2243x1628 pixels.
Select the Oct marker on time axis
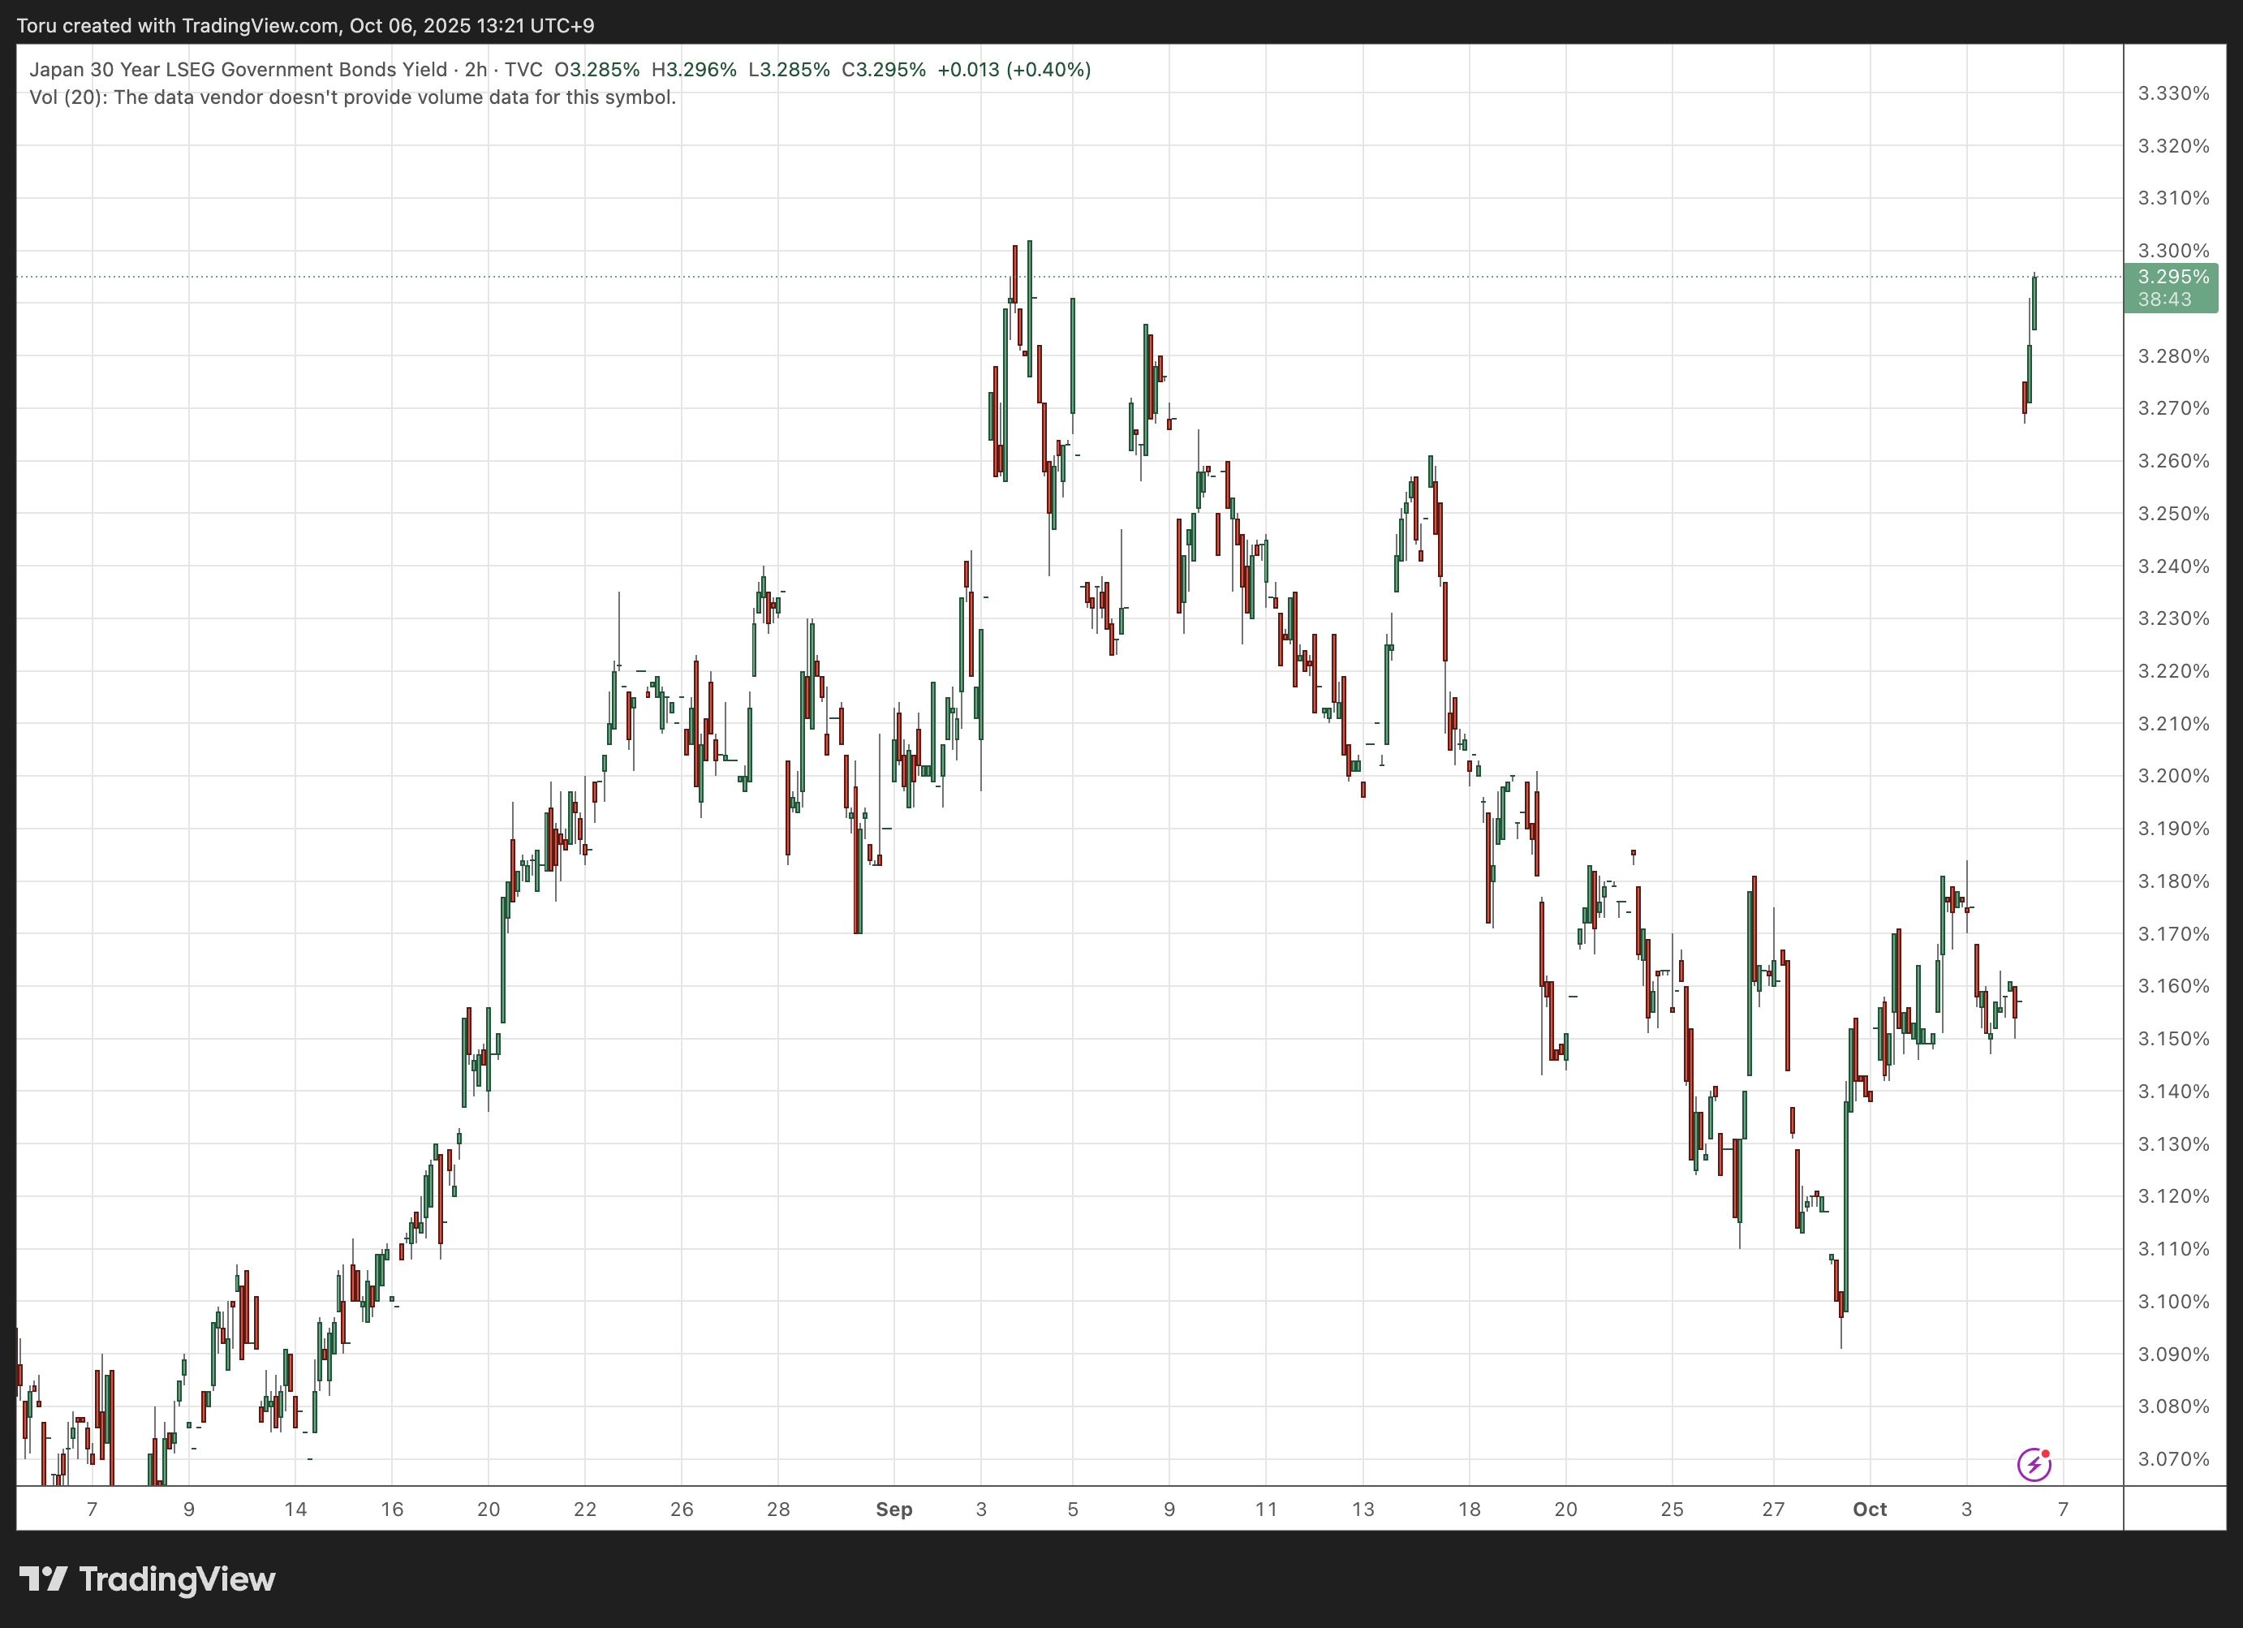[x=1869, y=1510]
